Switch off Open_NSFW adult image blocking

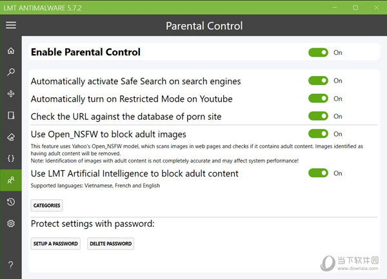pos(318,134)
